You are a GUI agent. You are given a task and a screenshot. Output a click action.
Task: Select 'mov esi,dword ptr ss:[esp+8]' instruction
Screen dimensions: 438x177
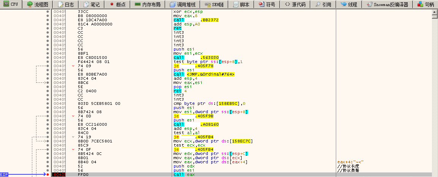click(211, 112)
